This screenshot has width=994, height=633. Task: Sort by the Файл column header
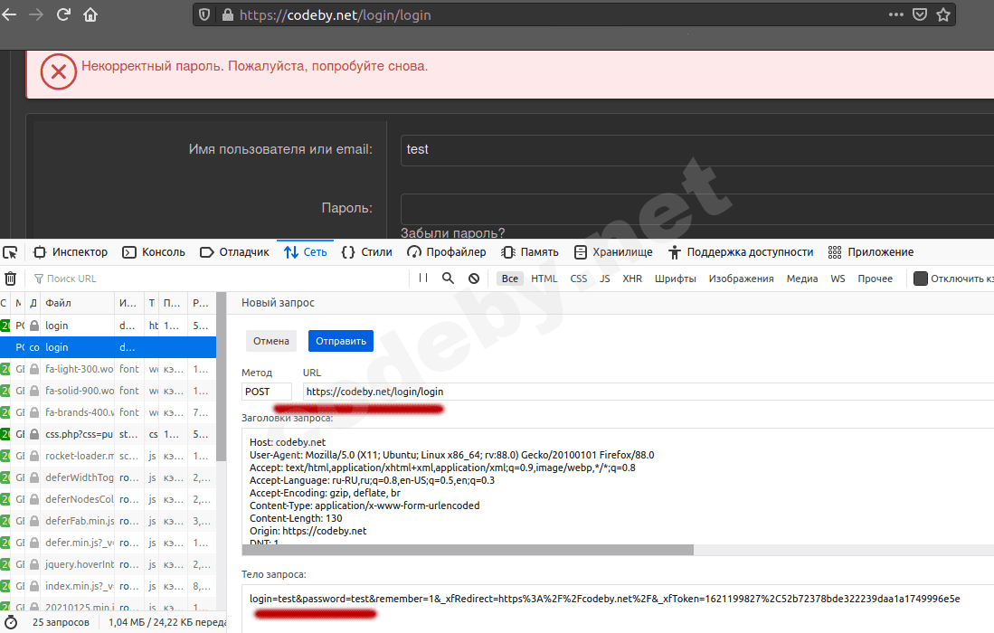(78, 303)
